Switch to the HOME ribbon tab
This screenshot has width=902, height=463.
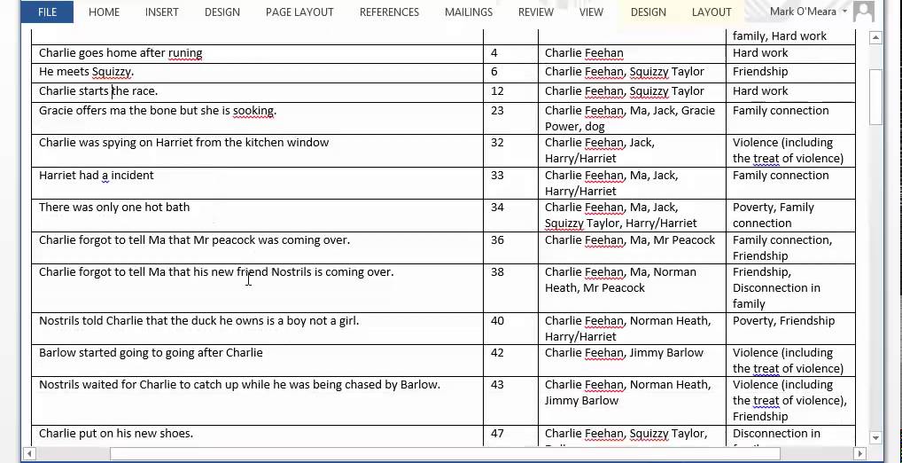105,12
